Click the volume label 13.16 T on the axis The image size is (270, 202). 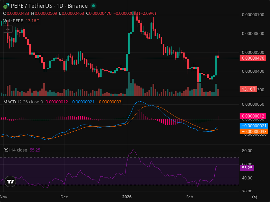(x=248, y=89)
